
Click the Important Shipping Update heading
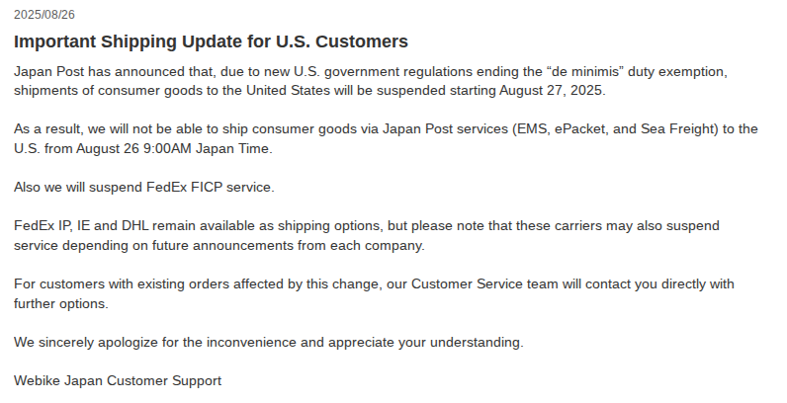pos(211,41)
